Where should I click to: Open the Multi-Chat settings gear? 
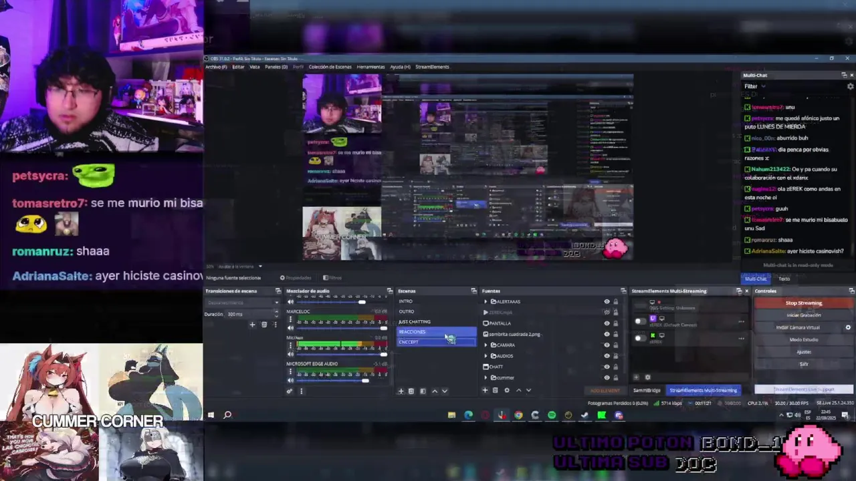(850, 86)
